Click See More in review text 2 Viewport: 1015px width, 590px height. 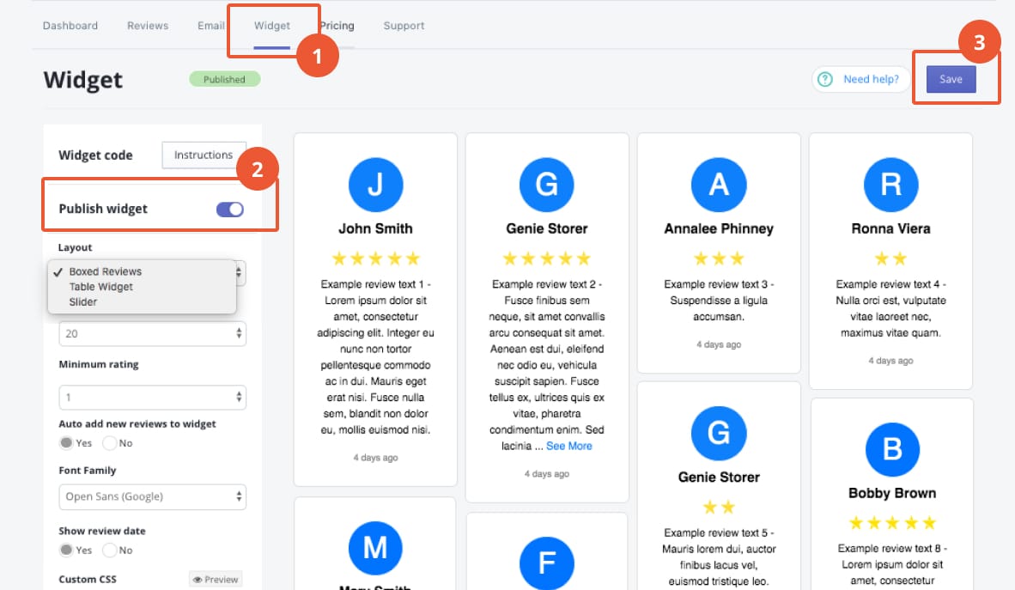coord(569,446)
